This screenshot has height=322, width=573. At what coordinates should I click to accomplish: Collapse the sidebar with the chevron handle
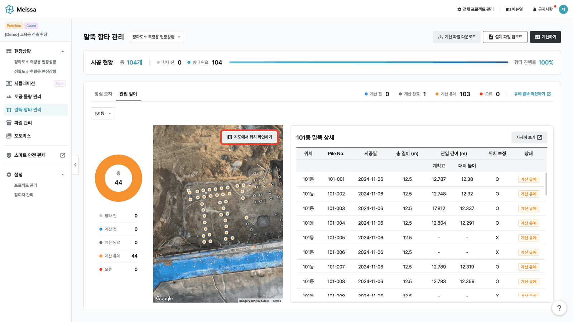[75, 165]
